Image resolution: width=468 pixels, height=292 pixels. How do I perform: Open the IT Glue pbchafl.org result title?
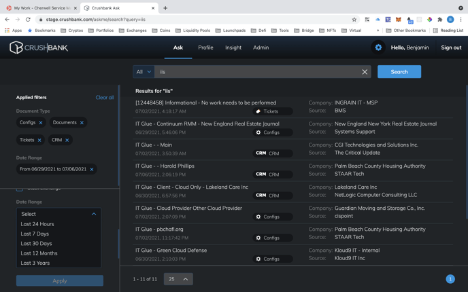click(159, 229)
